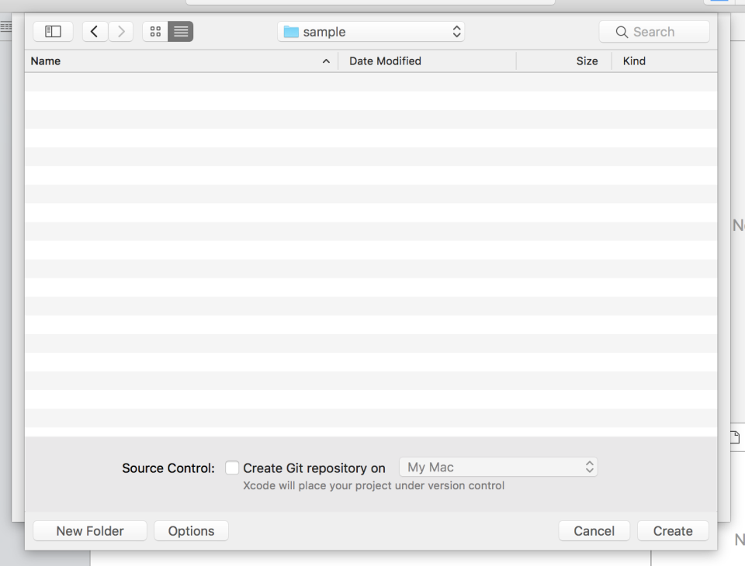The height and width of the screenshot is (566, 745).
Task: Enable Create Git repository option
Action: click(232, 468)
